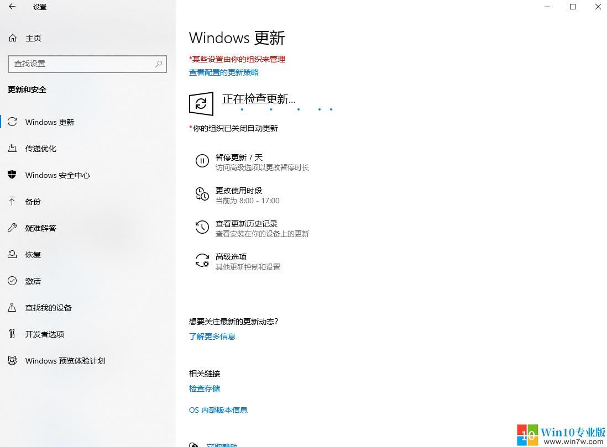Click the Windows 预览体验计划 cat icon
This screenshot has height=447, width=607.
(x=12, y=360)
